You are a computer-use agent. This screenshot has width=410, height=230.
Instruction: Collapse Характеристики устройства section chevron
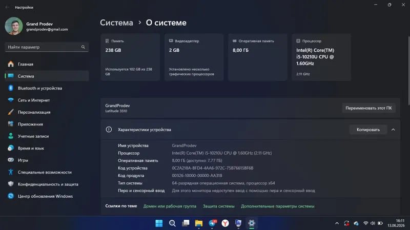393,130
